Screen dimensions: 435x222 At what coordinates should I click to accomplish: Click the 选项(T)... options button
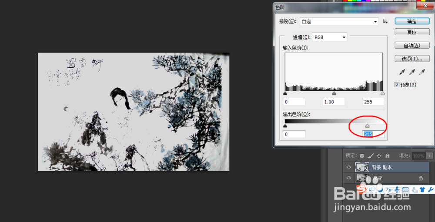[x=412, y=59]
